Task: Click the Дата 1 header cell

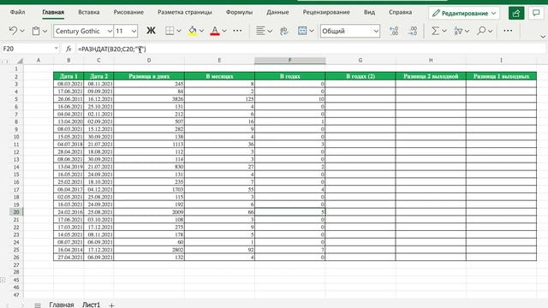Action: point(68,76)
